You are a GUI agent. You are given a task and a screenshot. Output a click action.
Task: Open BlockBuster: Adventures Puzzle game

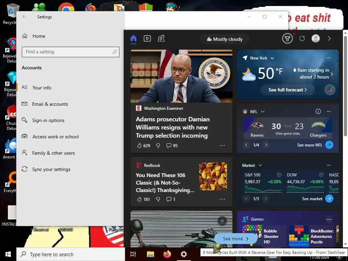311,236
